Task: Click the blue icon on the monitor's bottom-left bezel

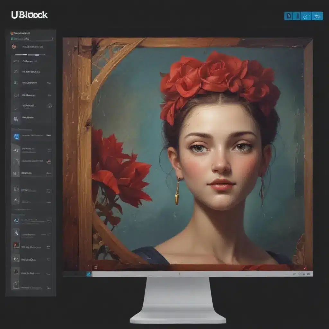Action: click(89, 274)
